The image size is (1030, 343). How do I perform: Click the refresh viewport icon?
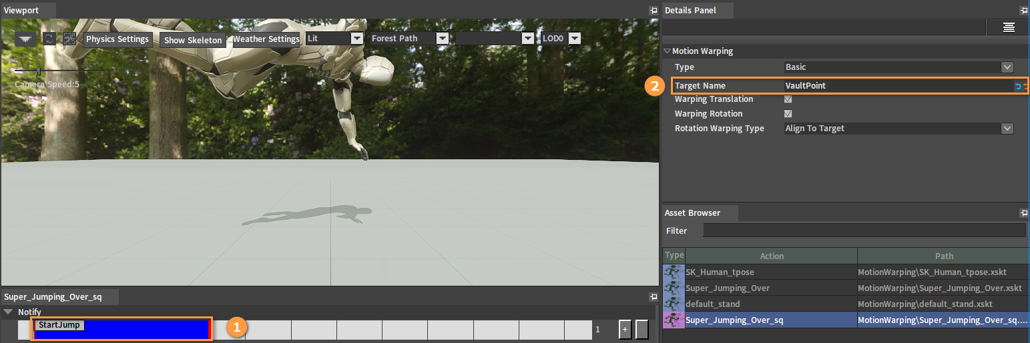pos(49,39)
